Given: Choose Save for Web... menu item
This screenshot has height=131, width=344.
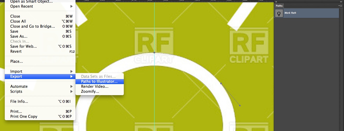Looking at the screenshot, I should (40, 46).
